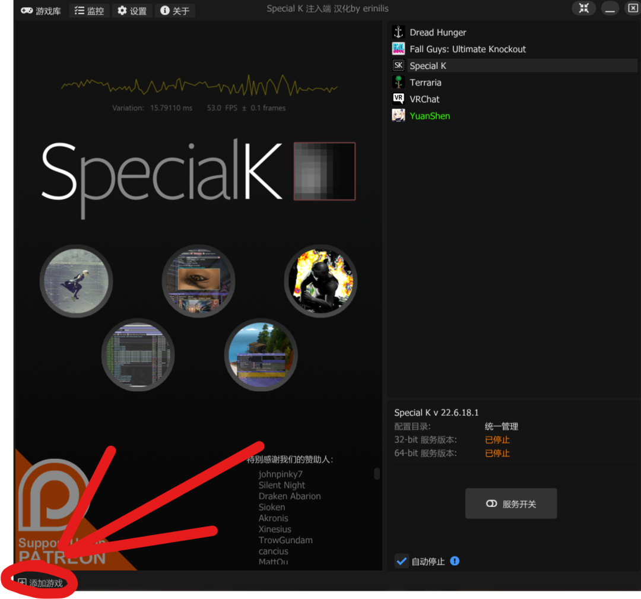The image size is (641, 599).
Task: Click sponsor name Draken Abarion
Action: [290, 496]
